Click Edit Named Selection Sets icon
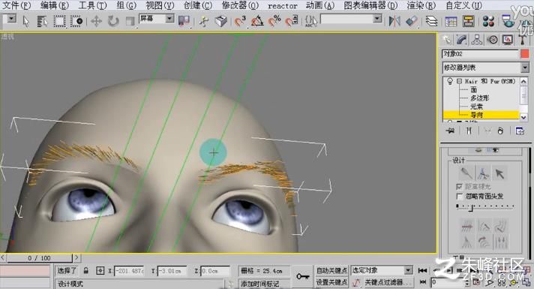534x289 pixels. click(x=311, y=22)
